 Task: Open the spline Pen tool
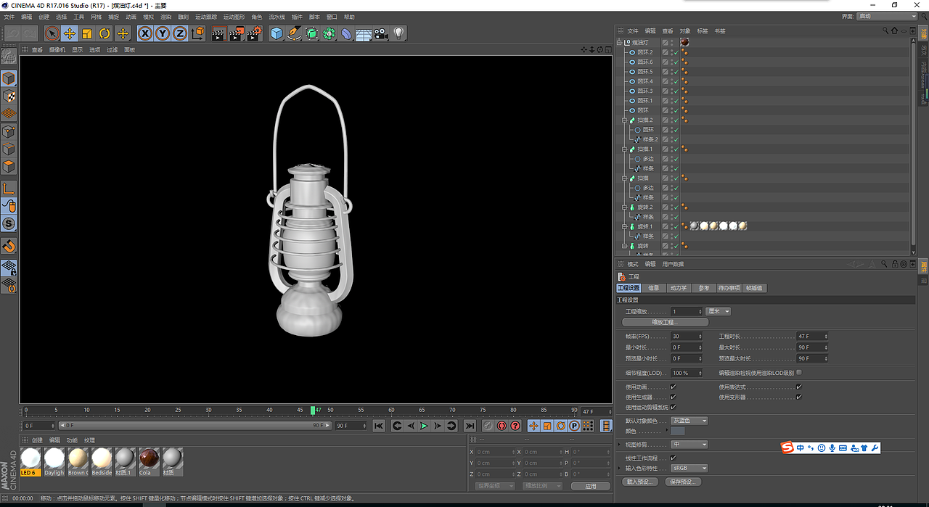pyautogui.click(x=294, y=33)
